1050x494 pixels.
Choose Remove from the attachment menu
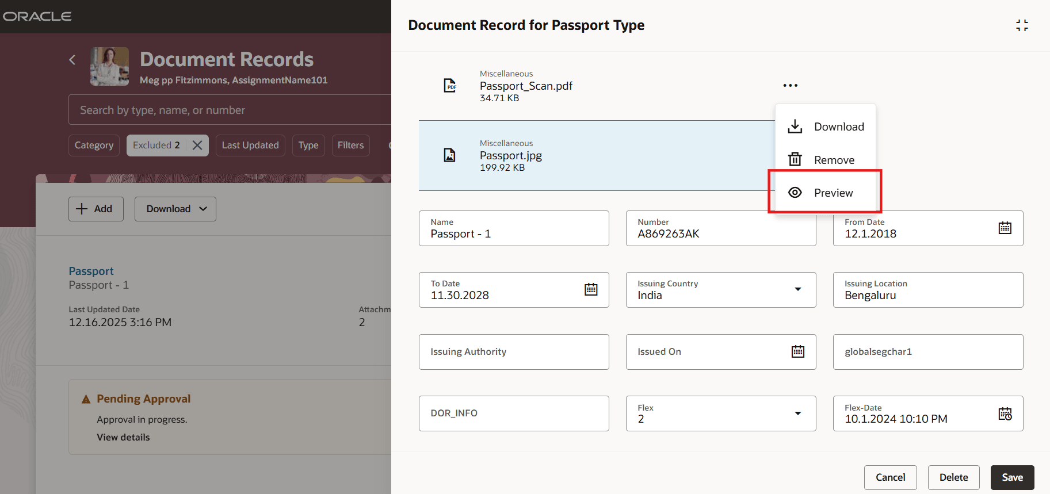(x=826, y=159)
